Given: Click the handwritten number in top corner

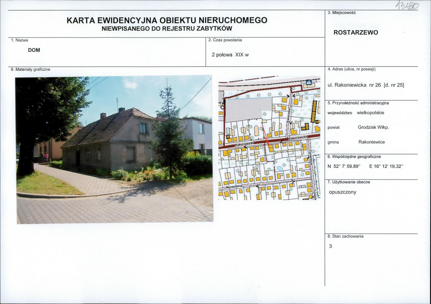Looking at the screenshot, I should coord(407,5).
